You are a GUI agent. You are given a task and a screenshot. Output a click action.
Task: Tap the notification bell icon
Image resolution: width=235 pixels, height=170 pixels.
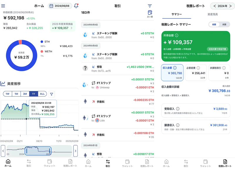pyautogui.click(x=76, y=6)
